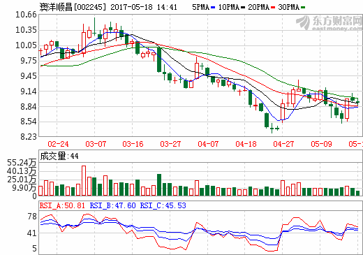
Task: Click the RSI_C:45.53 indicator label
Action: [x=163, y=205]
